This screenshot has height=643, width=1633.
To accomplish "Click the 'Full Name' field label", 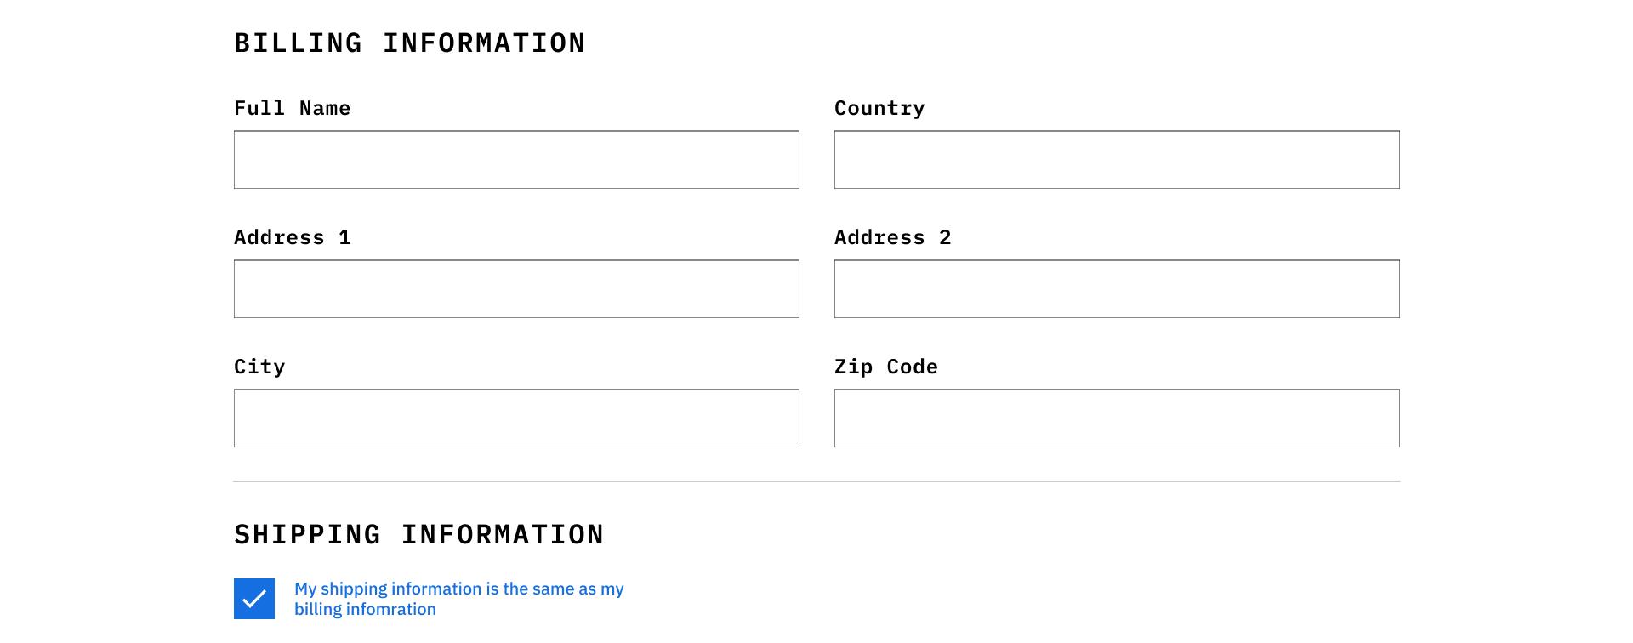I will 292,108.
